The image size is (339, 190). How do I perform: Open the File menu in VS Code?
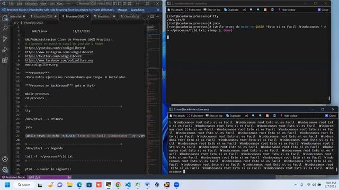point(11,4)
